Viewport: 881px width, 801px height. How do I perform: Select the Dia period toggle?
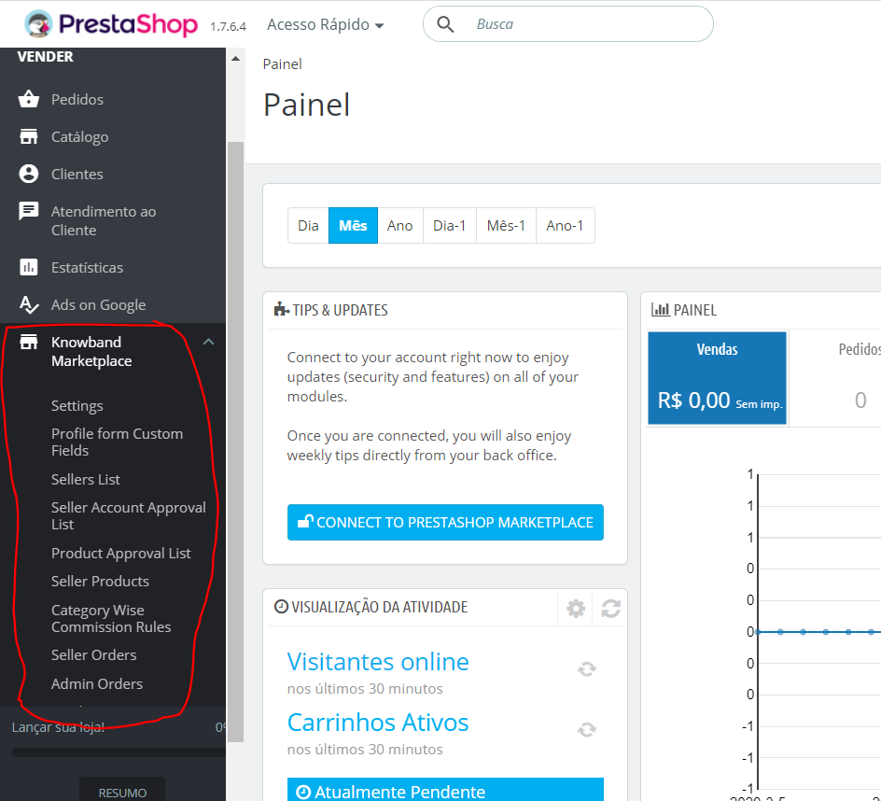coord(308,226)
